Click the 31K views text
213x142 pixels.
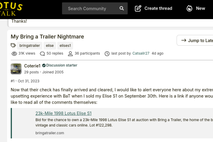[x=27, y=53]
